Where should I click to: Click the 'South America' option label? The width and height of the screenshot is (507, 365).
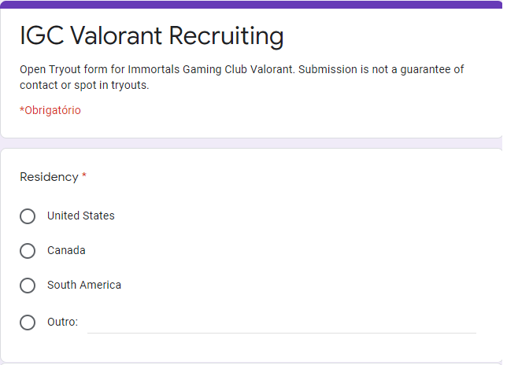pyautogui.click(x=84, y=285)
